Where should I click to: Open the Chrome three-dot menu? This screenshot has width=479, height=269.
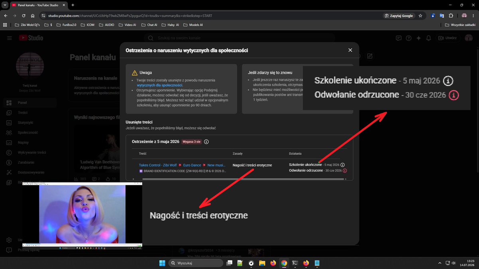[x=474, y=16]
